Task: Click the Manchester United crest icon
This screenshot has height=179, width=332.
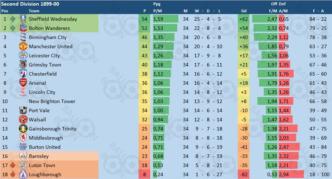Action: coord(23,46)
